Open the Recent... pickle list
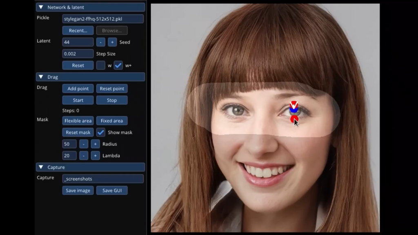 tap(78, 30)
